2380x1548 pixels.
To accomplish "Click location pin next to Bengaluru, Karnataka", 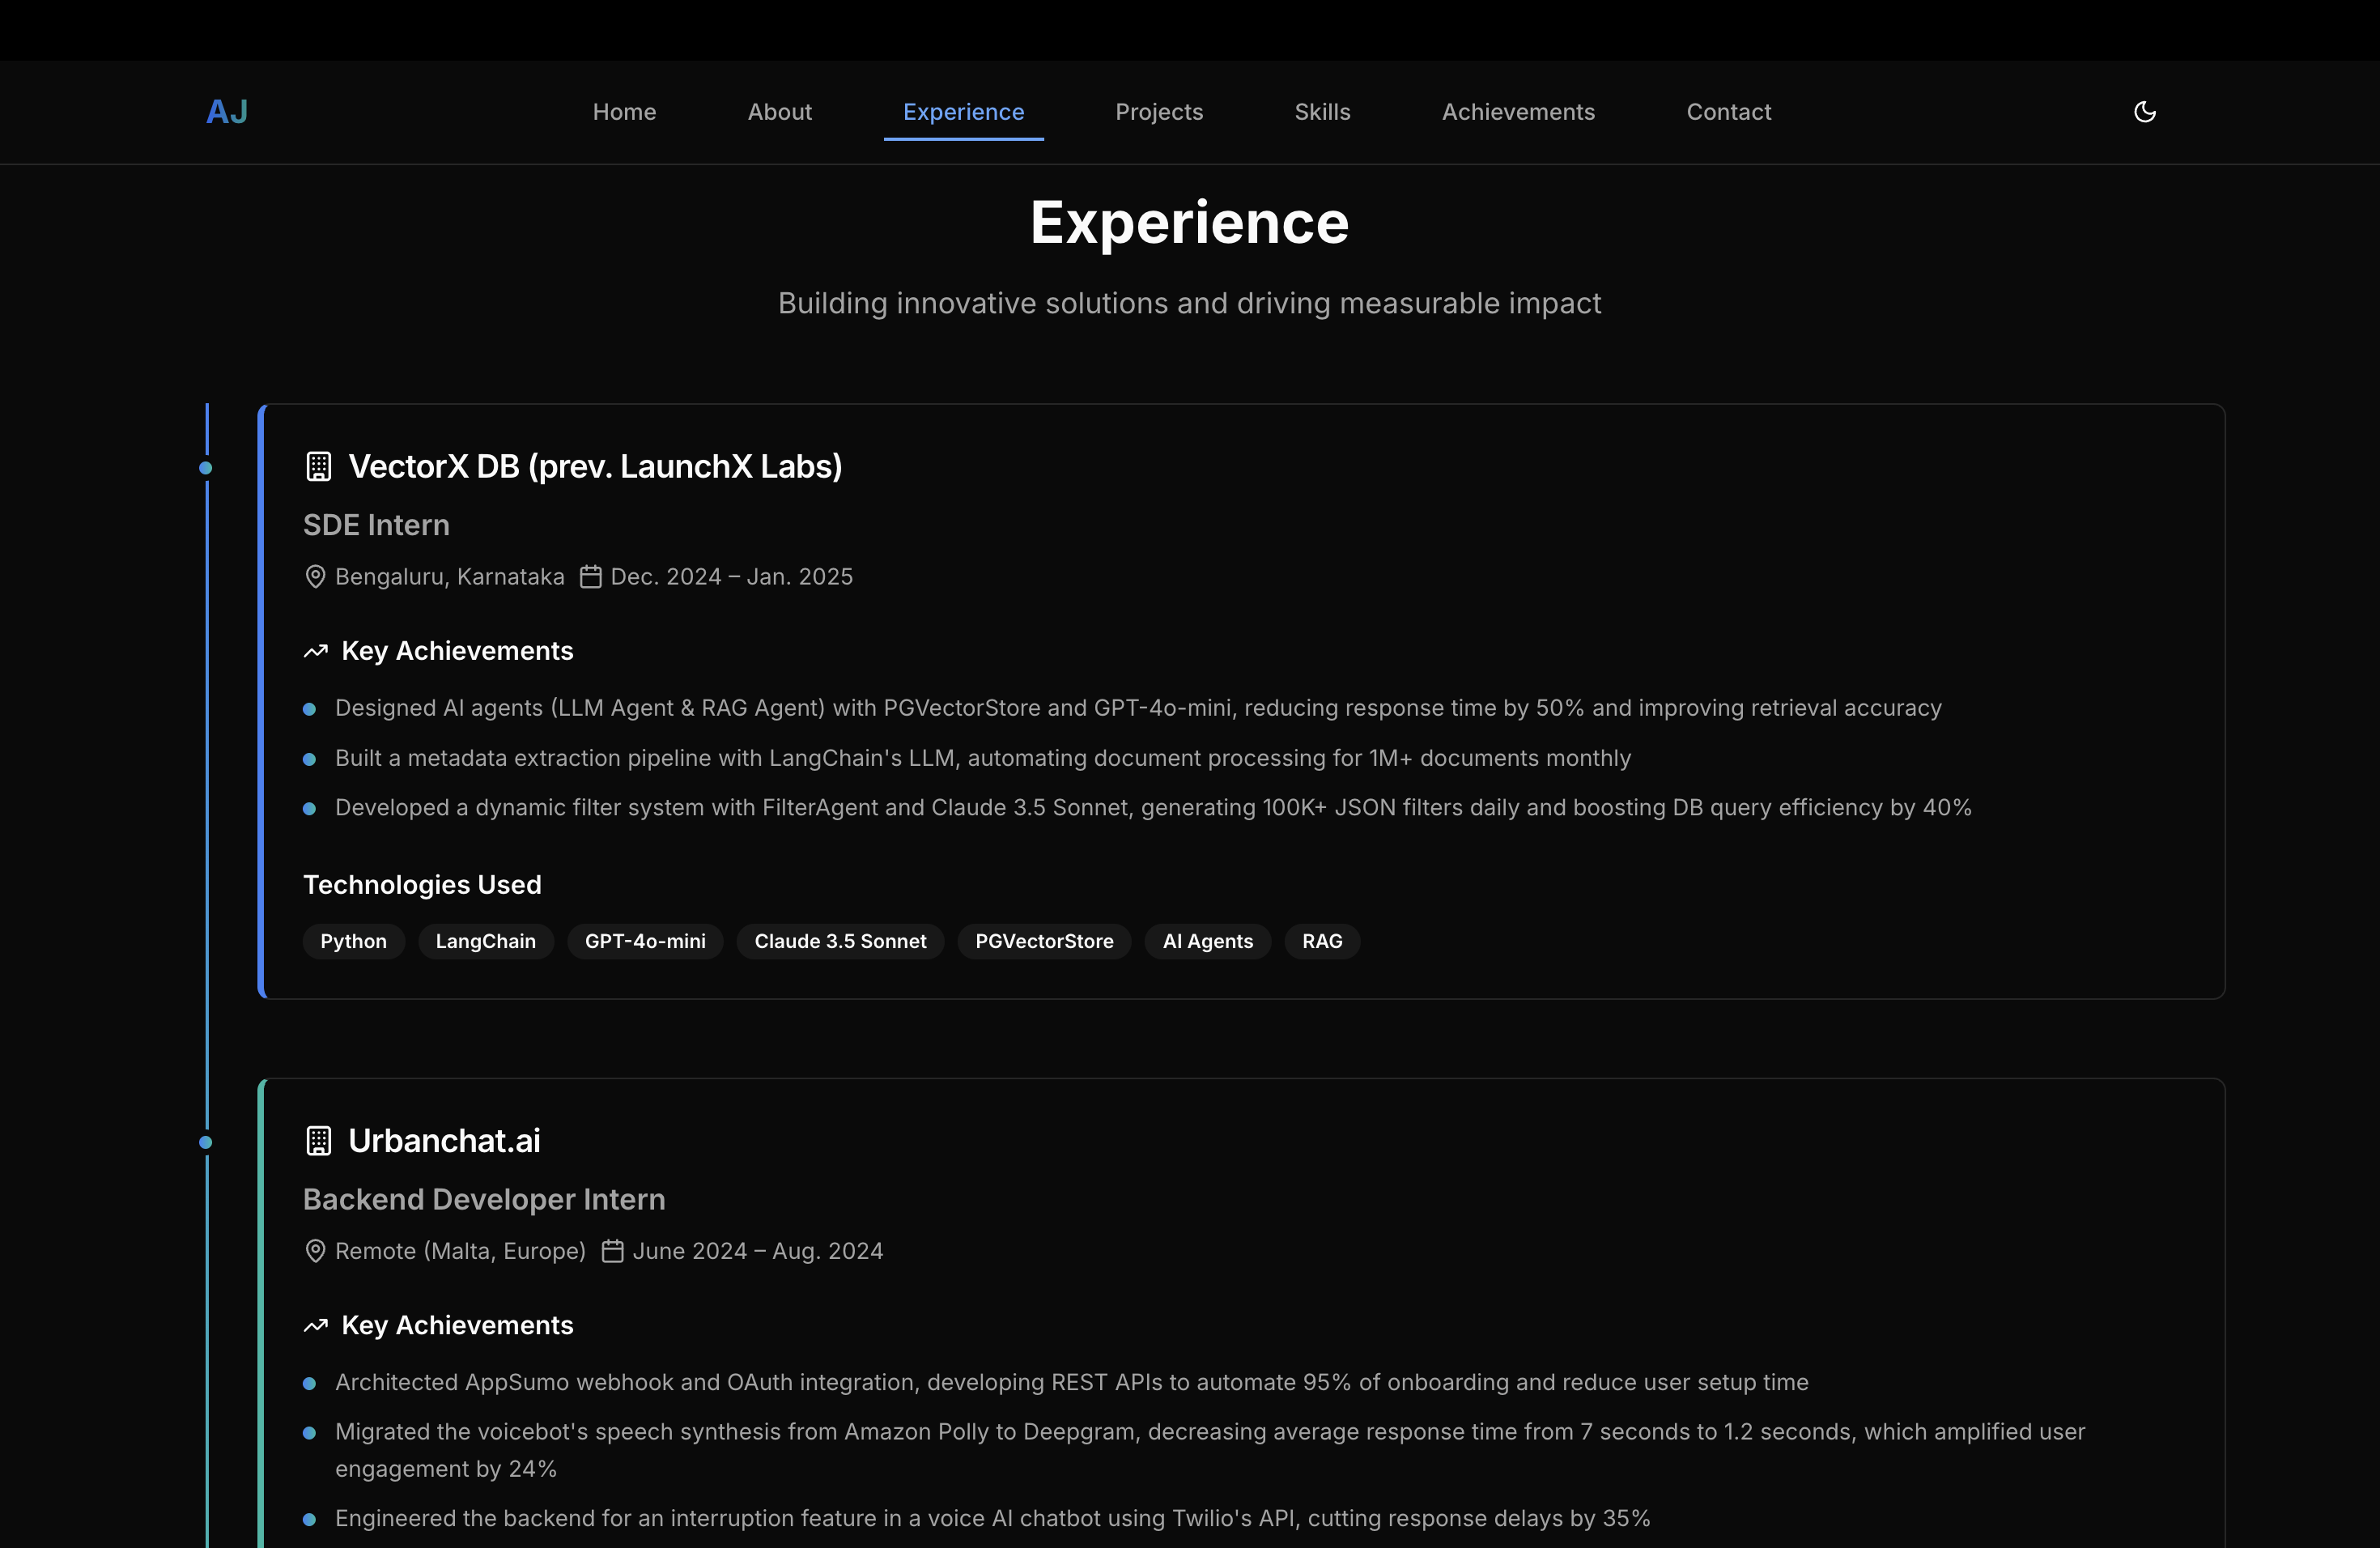I will point(315,577).
